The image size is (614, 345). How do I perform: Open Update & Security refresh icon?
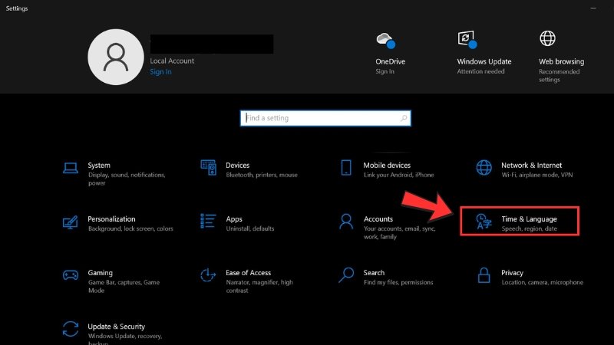coord(71,330)
